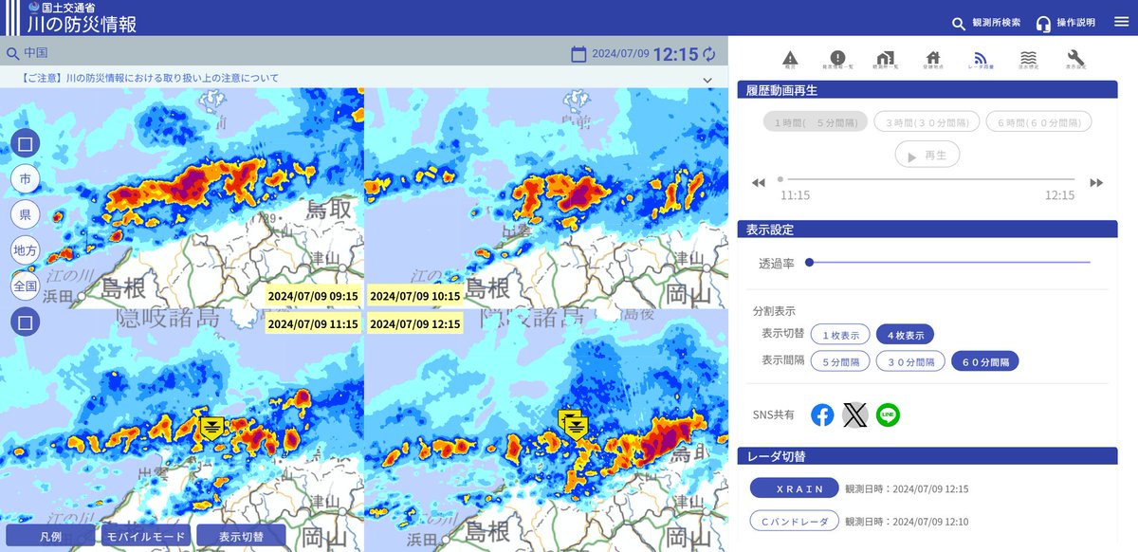This screenshot has width=1138, height=552.
Task: Select the 09:15 radar map panel
Action: point(182,197)
